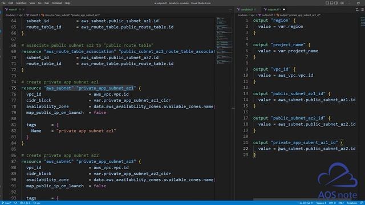Click 'aws_vpc.vpc.id' on outputs.tf line 10
This screenshot has height=205, width=365.
(x=295, y=75)
